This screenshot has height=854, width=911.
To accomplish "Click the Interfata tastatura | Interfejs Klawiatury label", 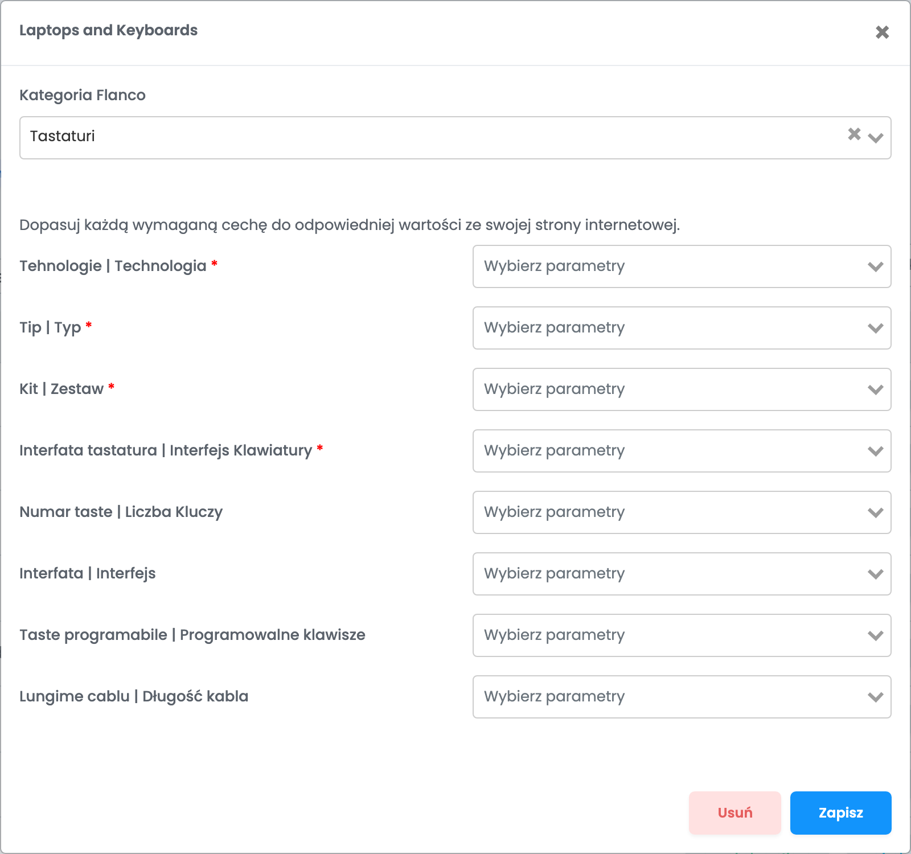I will (166, 450).
